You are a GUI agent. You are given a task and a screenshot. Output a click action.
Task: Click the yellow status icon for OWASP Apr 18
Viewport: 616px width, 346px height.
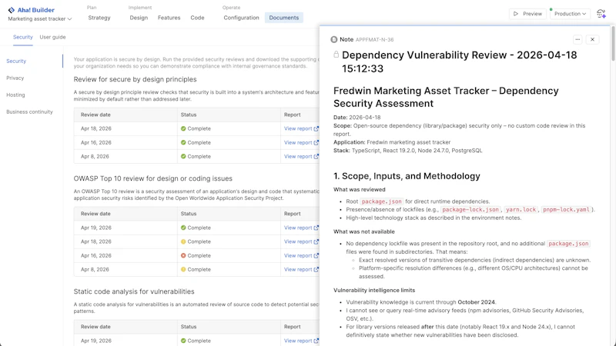(x=183, y=241)
